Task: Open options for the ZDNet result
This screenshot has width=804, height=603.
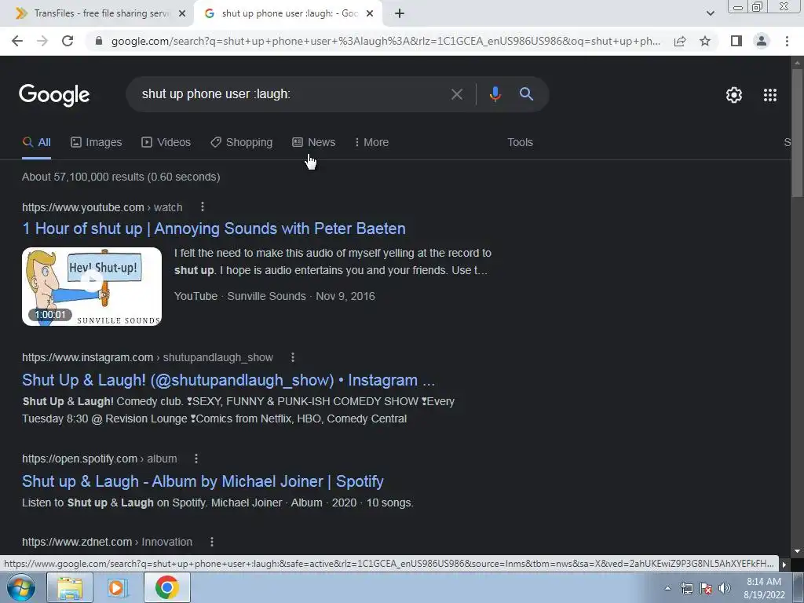Action: click(x=212, y=542)
